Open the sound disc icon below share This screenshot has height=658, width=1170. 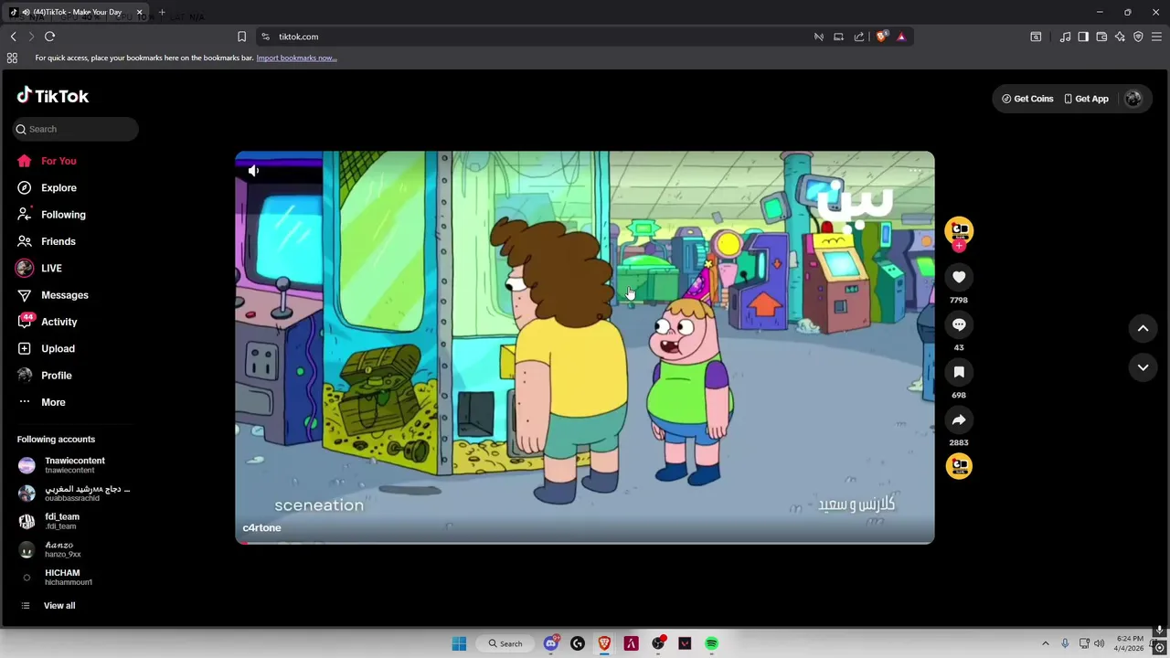(959, 466)
